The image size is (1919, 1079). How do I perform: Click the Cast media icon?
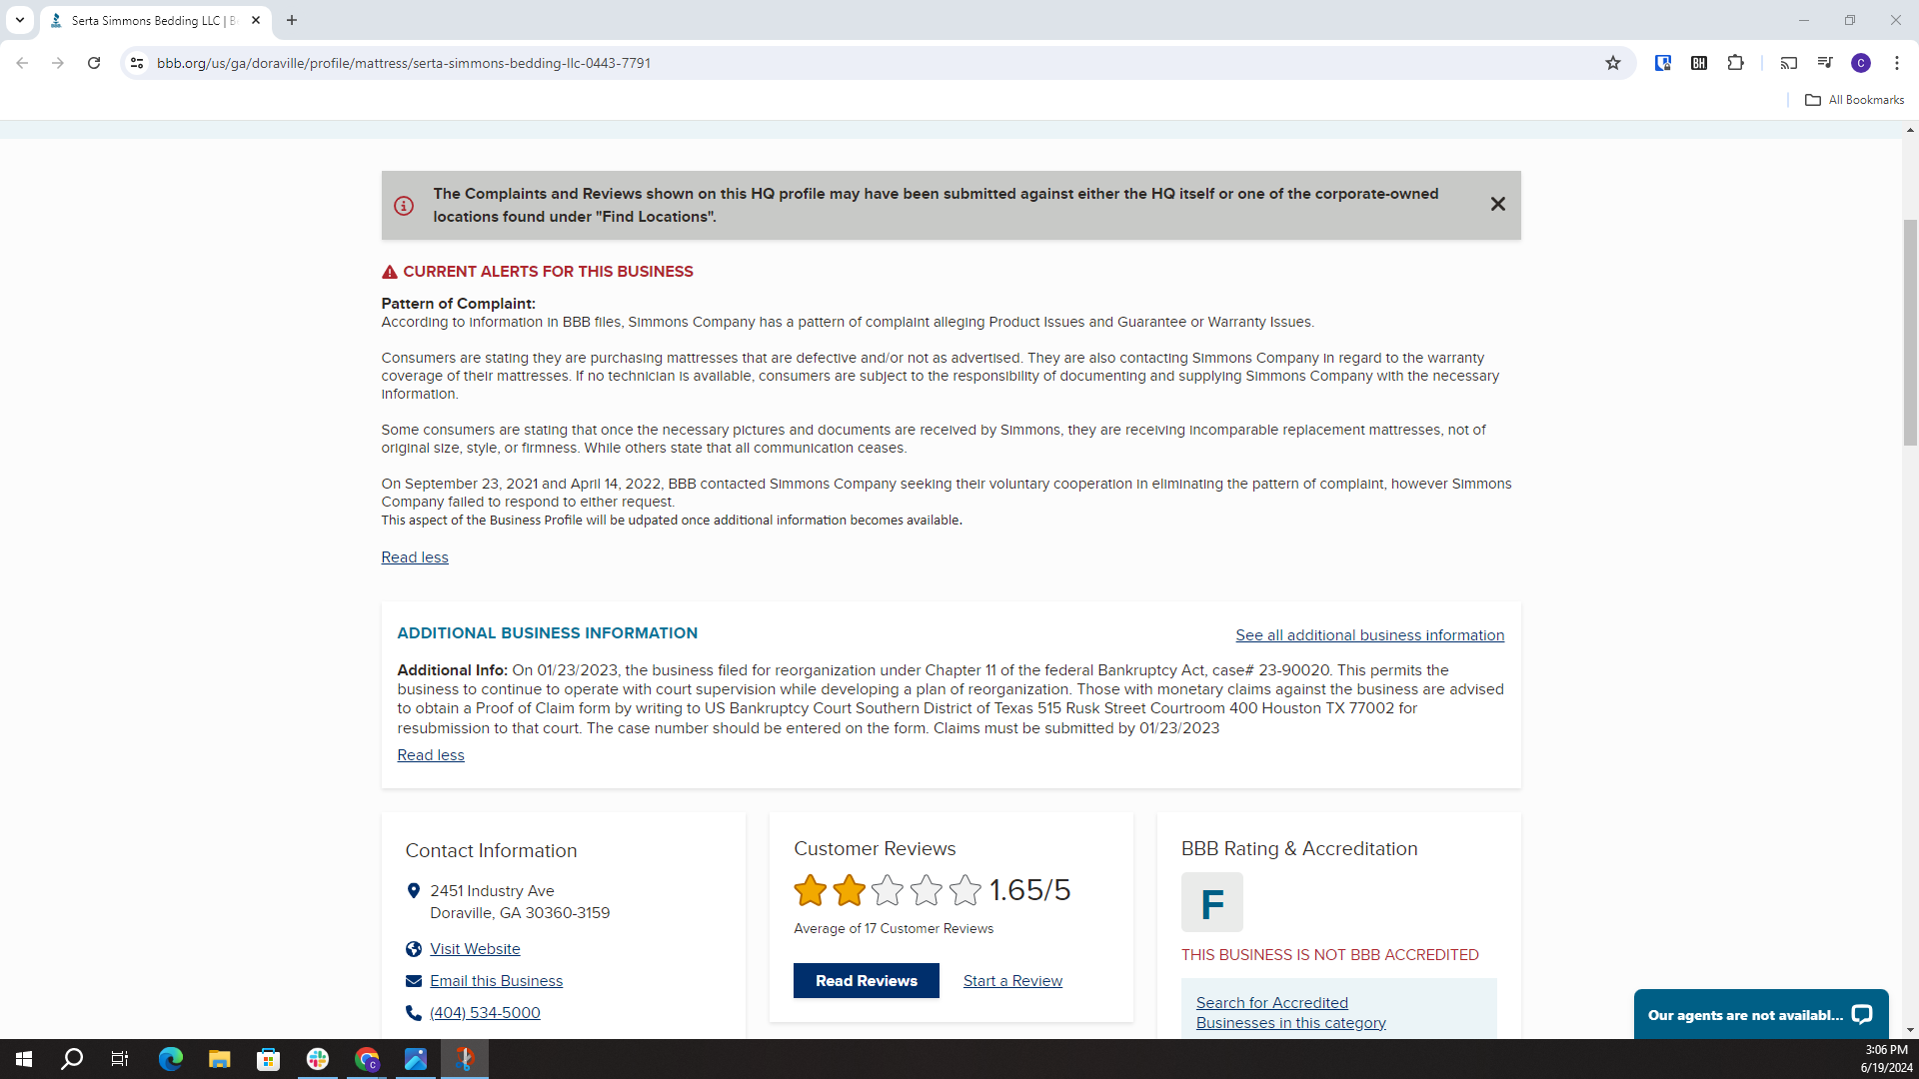coord(1788,63)
